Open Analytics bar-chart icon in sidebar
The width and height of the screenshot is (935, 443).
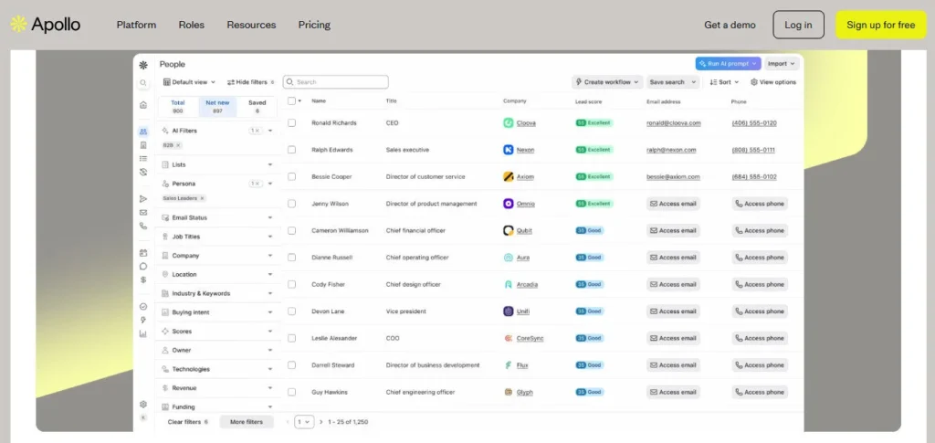143,334
